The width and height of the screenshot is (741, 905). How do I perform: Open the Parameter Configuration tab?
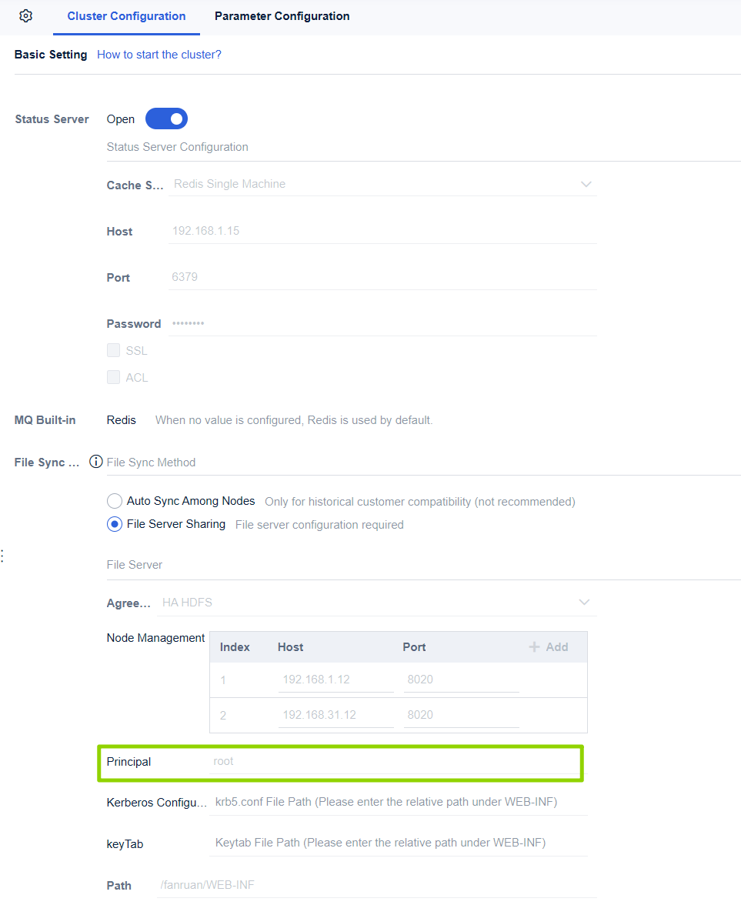[282, 16]
